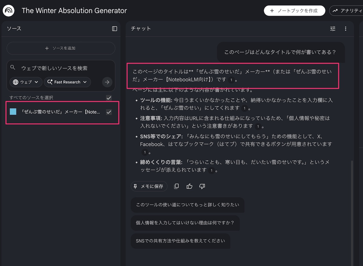This screenshot has height=266, width=363.
Task: Click the NotebookLM logo icon
Action: coord(8,11)
